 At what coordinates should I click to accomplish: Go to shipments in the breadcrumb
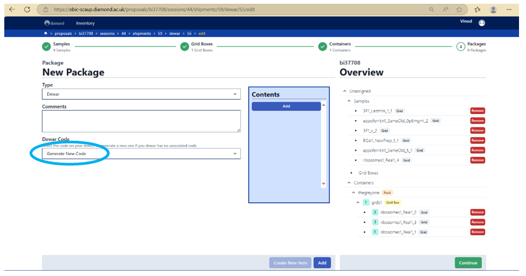pyautogui.click(x=142, y=33)
